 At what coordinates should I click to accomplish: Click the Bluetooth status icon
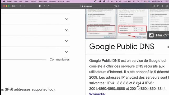pos(116,1)
